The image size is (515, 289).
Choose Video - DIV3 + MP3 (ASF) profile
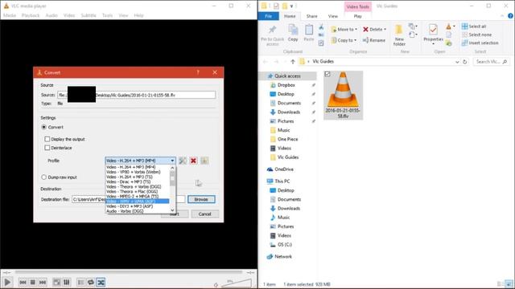point(130,206)
